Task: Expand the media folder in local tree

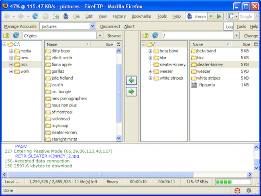Action: coord(11,51)
